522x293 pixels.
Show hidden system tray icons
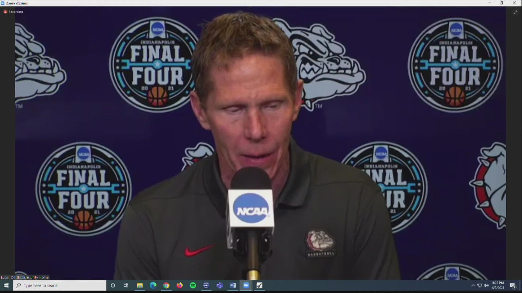click(x=473, y=285)
